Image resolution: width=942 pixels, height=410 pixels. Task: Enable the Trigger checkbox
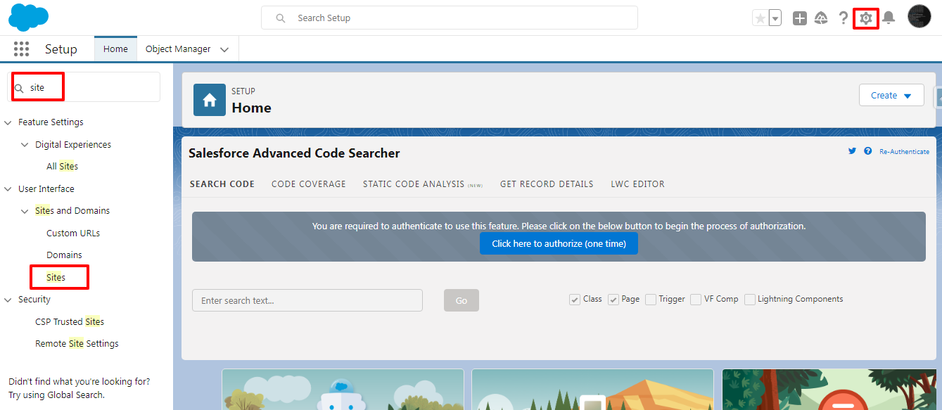[651, 300]
